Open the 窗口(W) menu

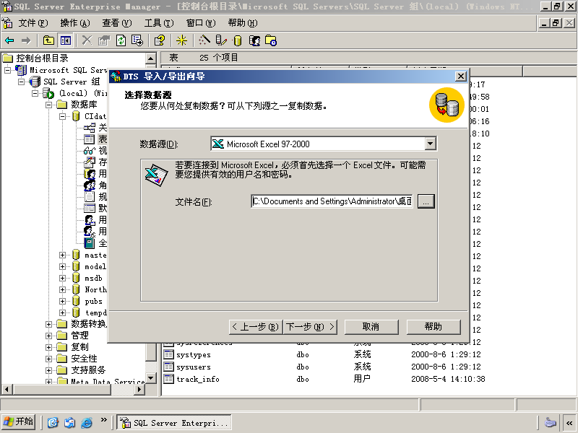201,23
